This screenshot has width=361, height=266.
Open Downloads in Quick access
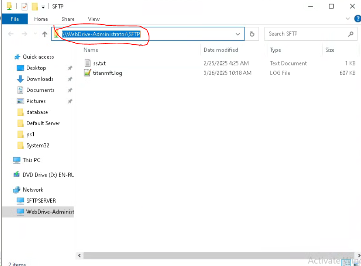[x=40, y=79]
